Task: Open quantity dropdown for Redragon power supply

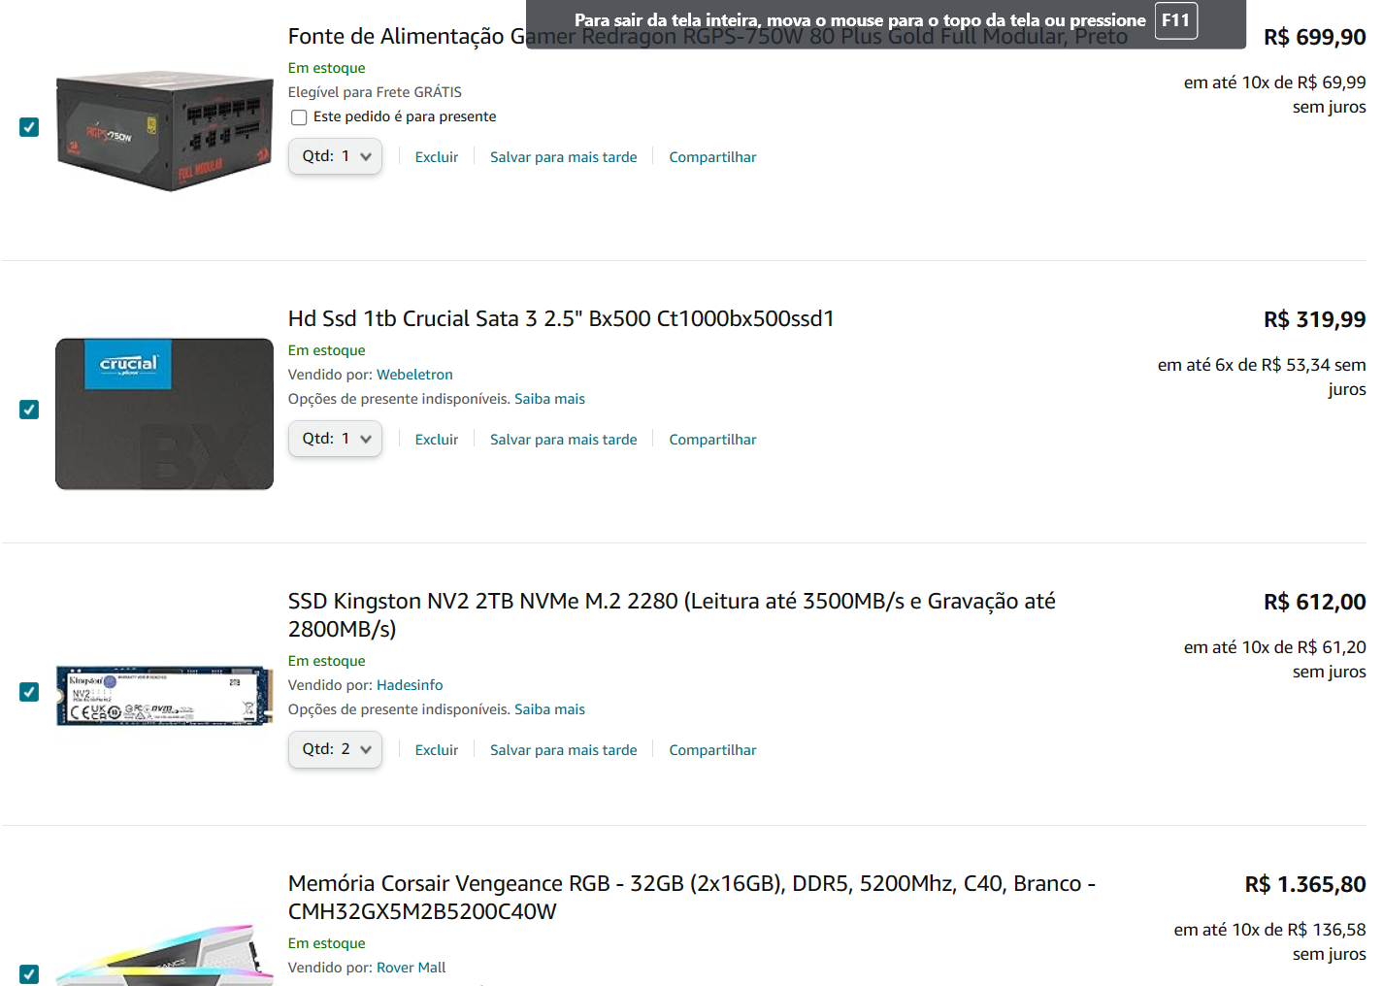Action: (335, 156)
